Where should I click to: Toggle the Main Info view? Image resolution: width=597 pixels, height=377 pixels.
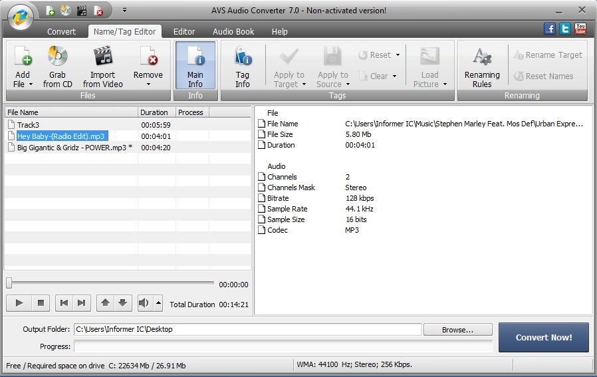(x=195, y=66)
